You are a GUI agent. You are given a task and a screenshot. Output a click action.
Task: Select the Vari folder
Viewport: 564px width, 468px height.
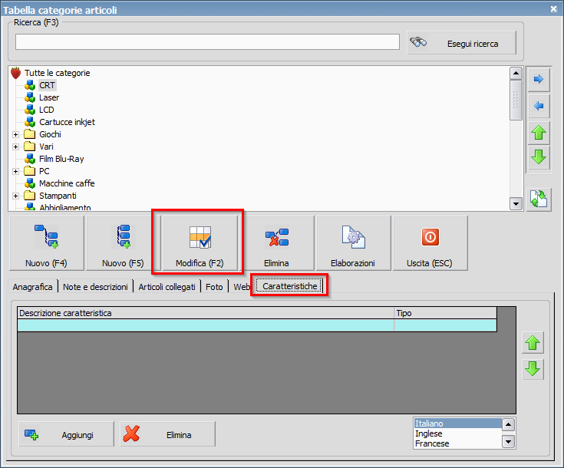(46, 147)
